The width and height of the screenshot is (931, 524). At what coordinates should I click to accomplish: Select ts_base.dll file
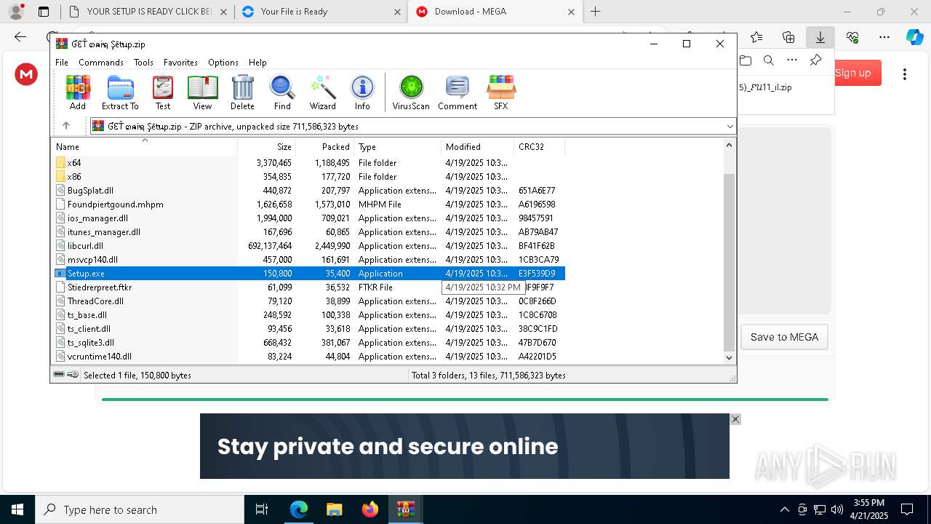pos(87,315)
